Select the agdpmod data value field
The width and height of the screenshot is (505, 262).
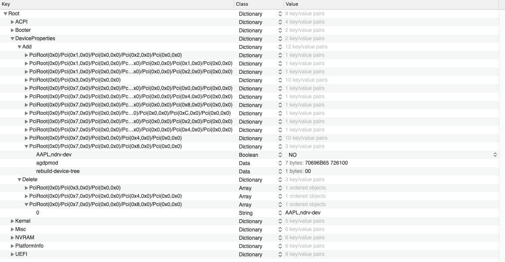(326, 163)
